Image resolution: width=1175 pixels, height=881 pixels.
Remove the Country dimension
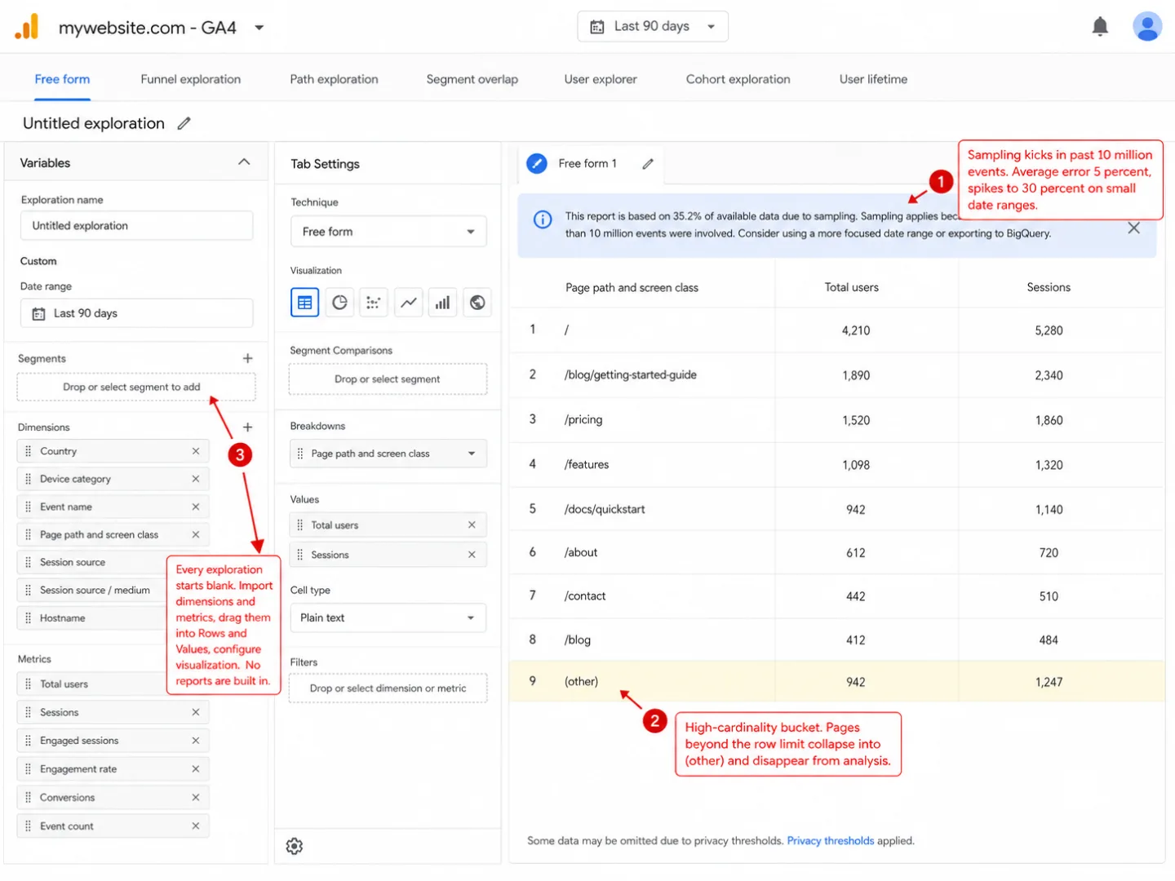tap(196, 451)
